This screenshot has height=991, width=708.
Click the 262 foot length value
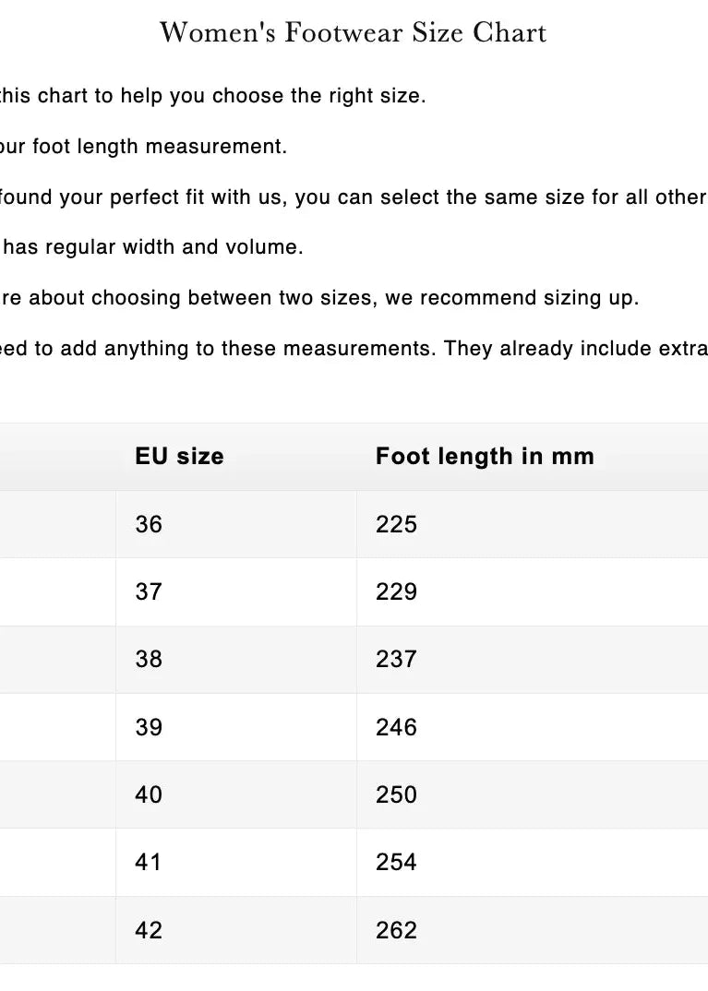click(396, 930)
